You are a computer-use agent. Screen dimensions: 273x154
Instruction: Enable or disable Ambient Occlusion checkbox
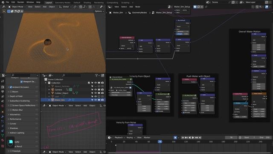click(11, 87)
